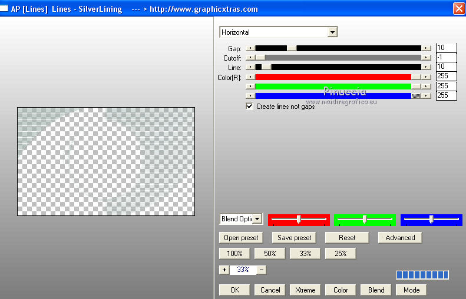Click OK to apply the filter

[x=234, y=290]
